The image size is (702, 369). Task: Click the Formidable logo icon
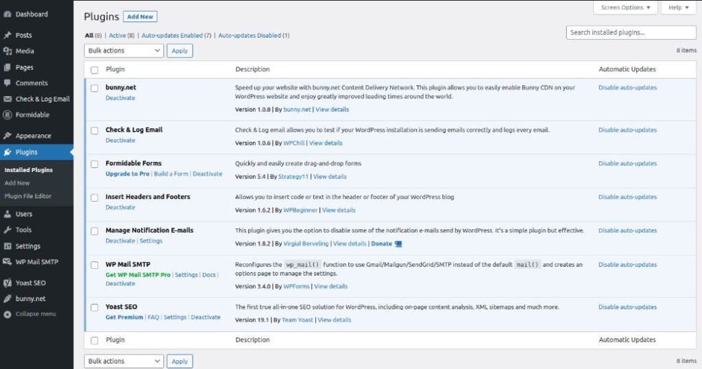point(7,115)
